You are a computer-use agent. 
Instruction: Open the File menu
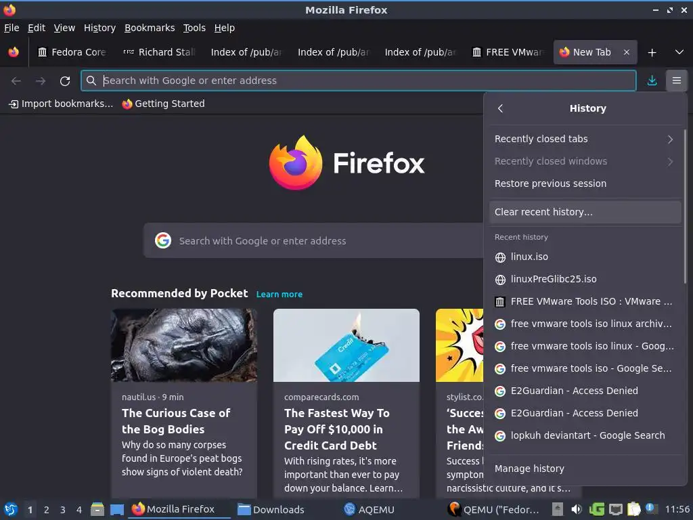pos(12,28)
